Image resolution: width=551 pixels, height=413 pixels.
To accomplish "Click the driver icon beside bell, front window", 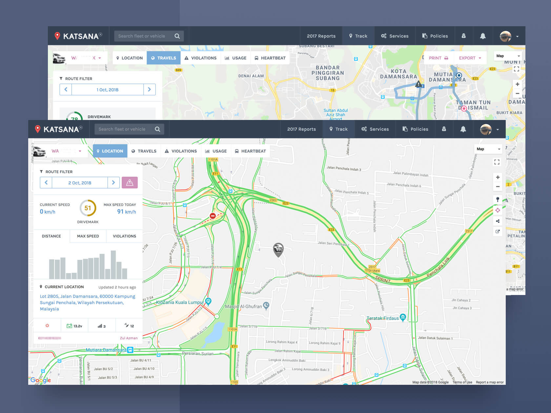I will pos(444,129).
